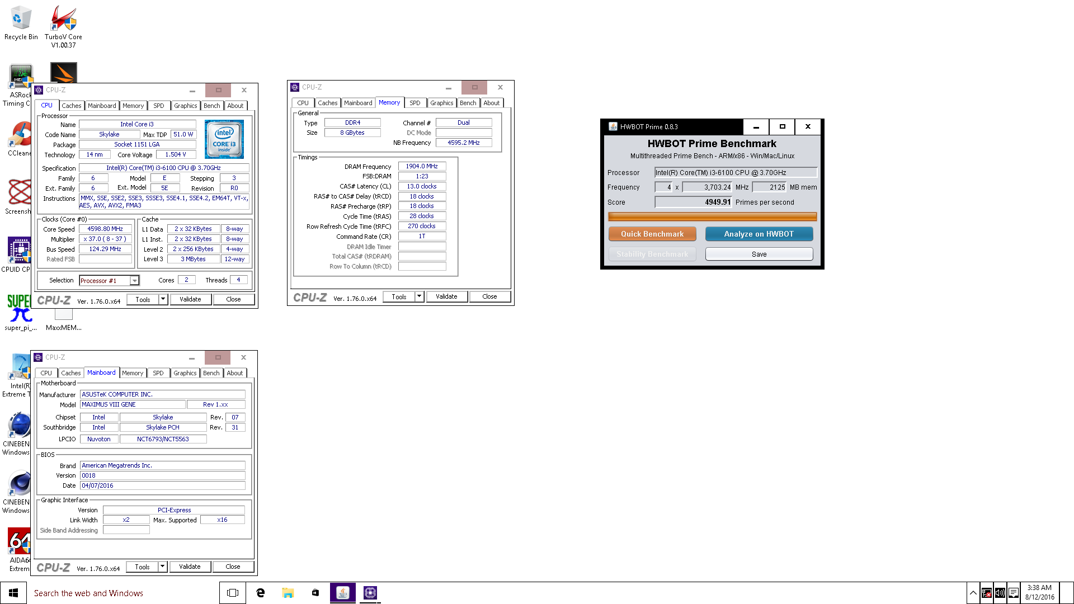Switch to Caches tab in top-left CPU-Z

(72, 106)
